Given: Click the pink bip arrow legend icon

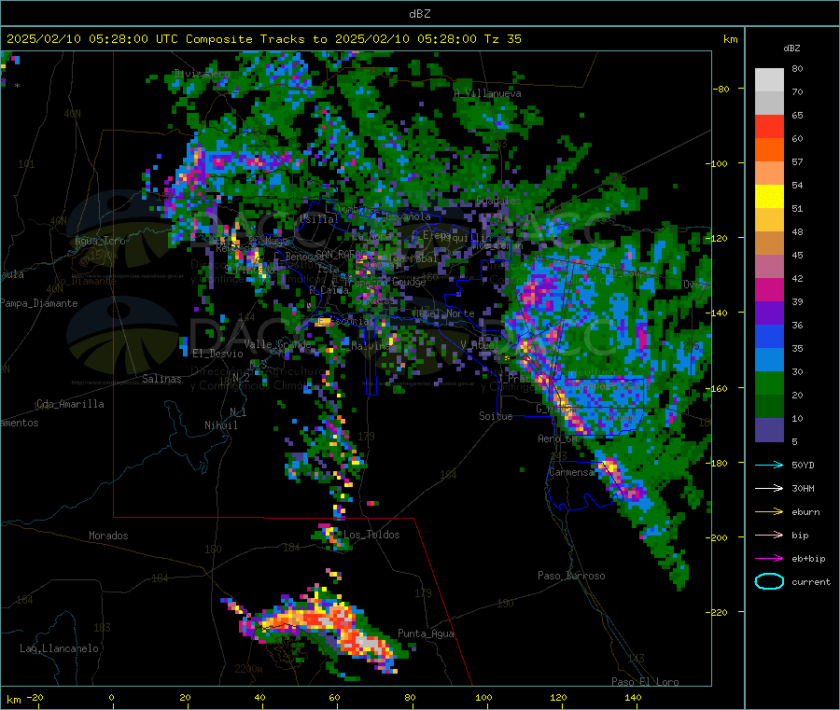Looking at the screenshot, I should tap(769, 535).
